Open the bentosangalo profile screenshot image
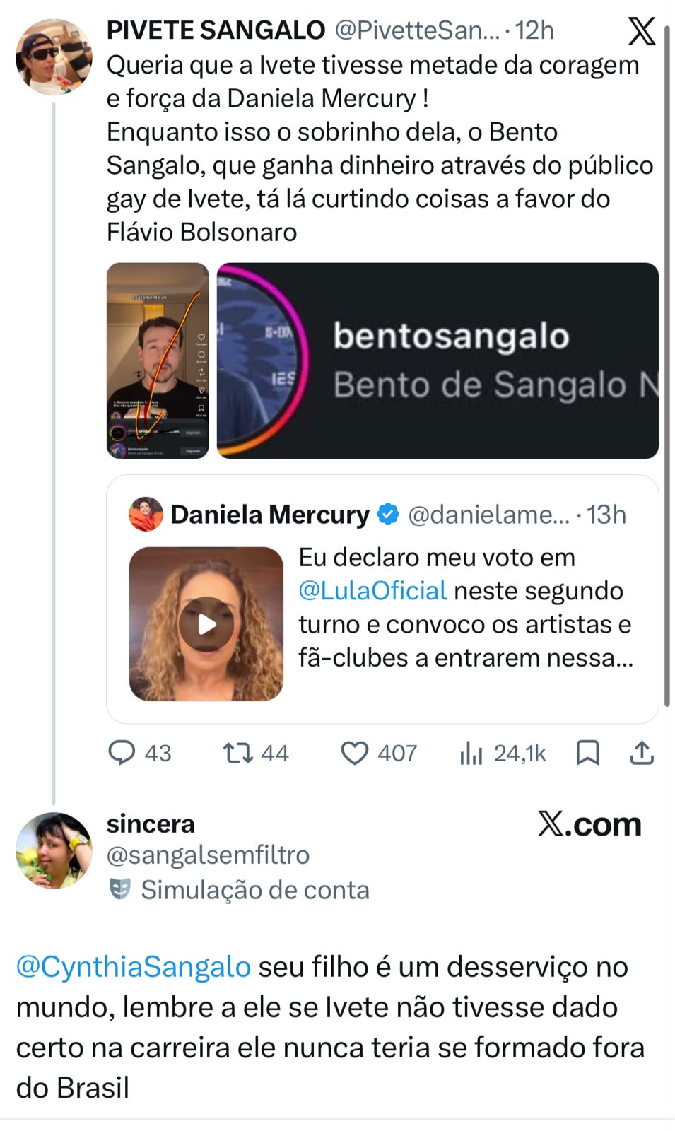The height and width of the screenshot is (1131, 675). 438,361
